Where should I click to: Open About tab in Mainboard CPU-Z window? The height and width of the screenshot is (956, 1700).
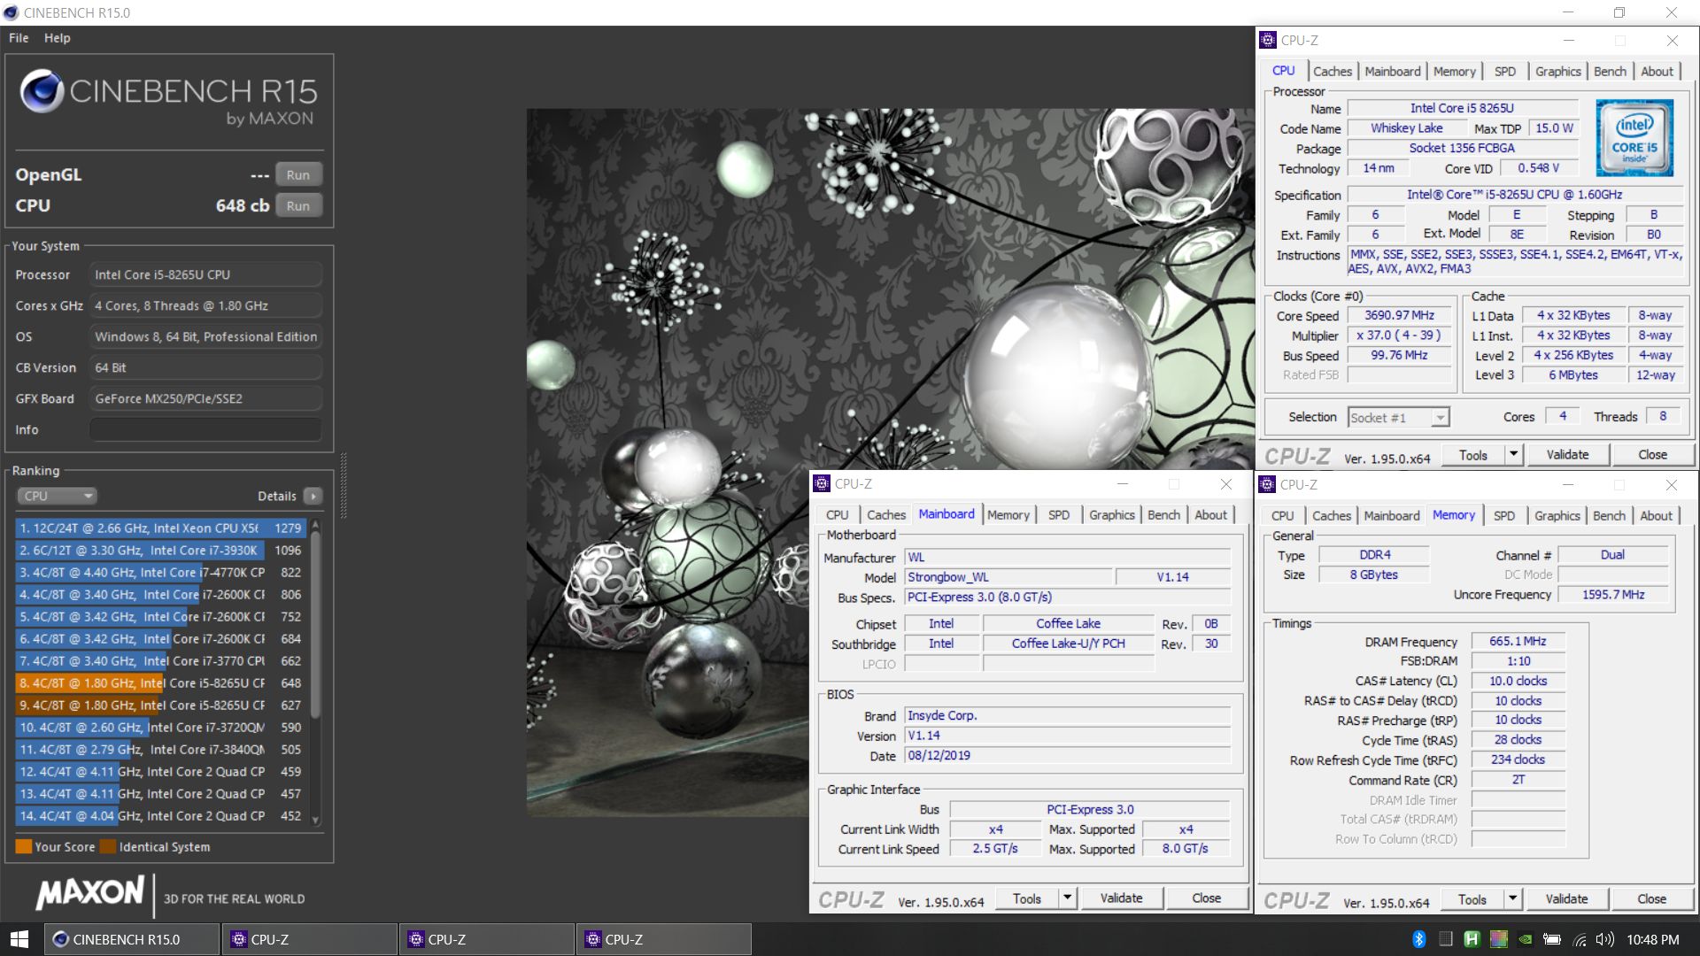pos(1210,515)
